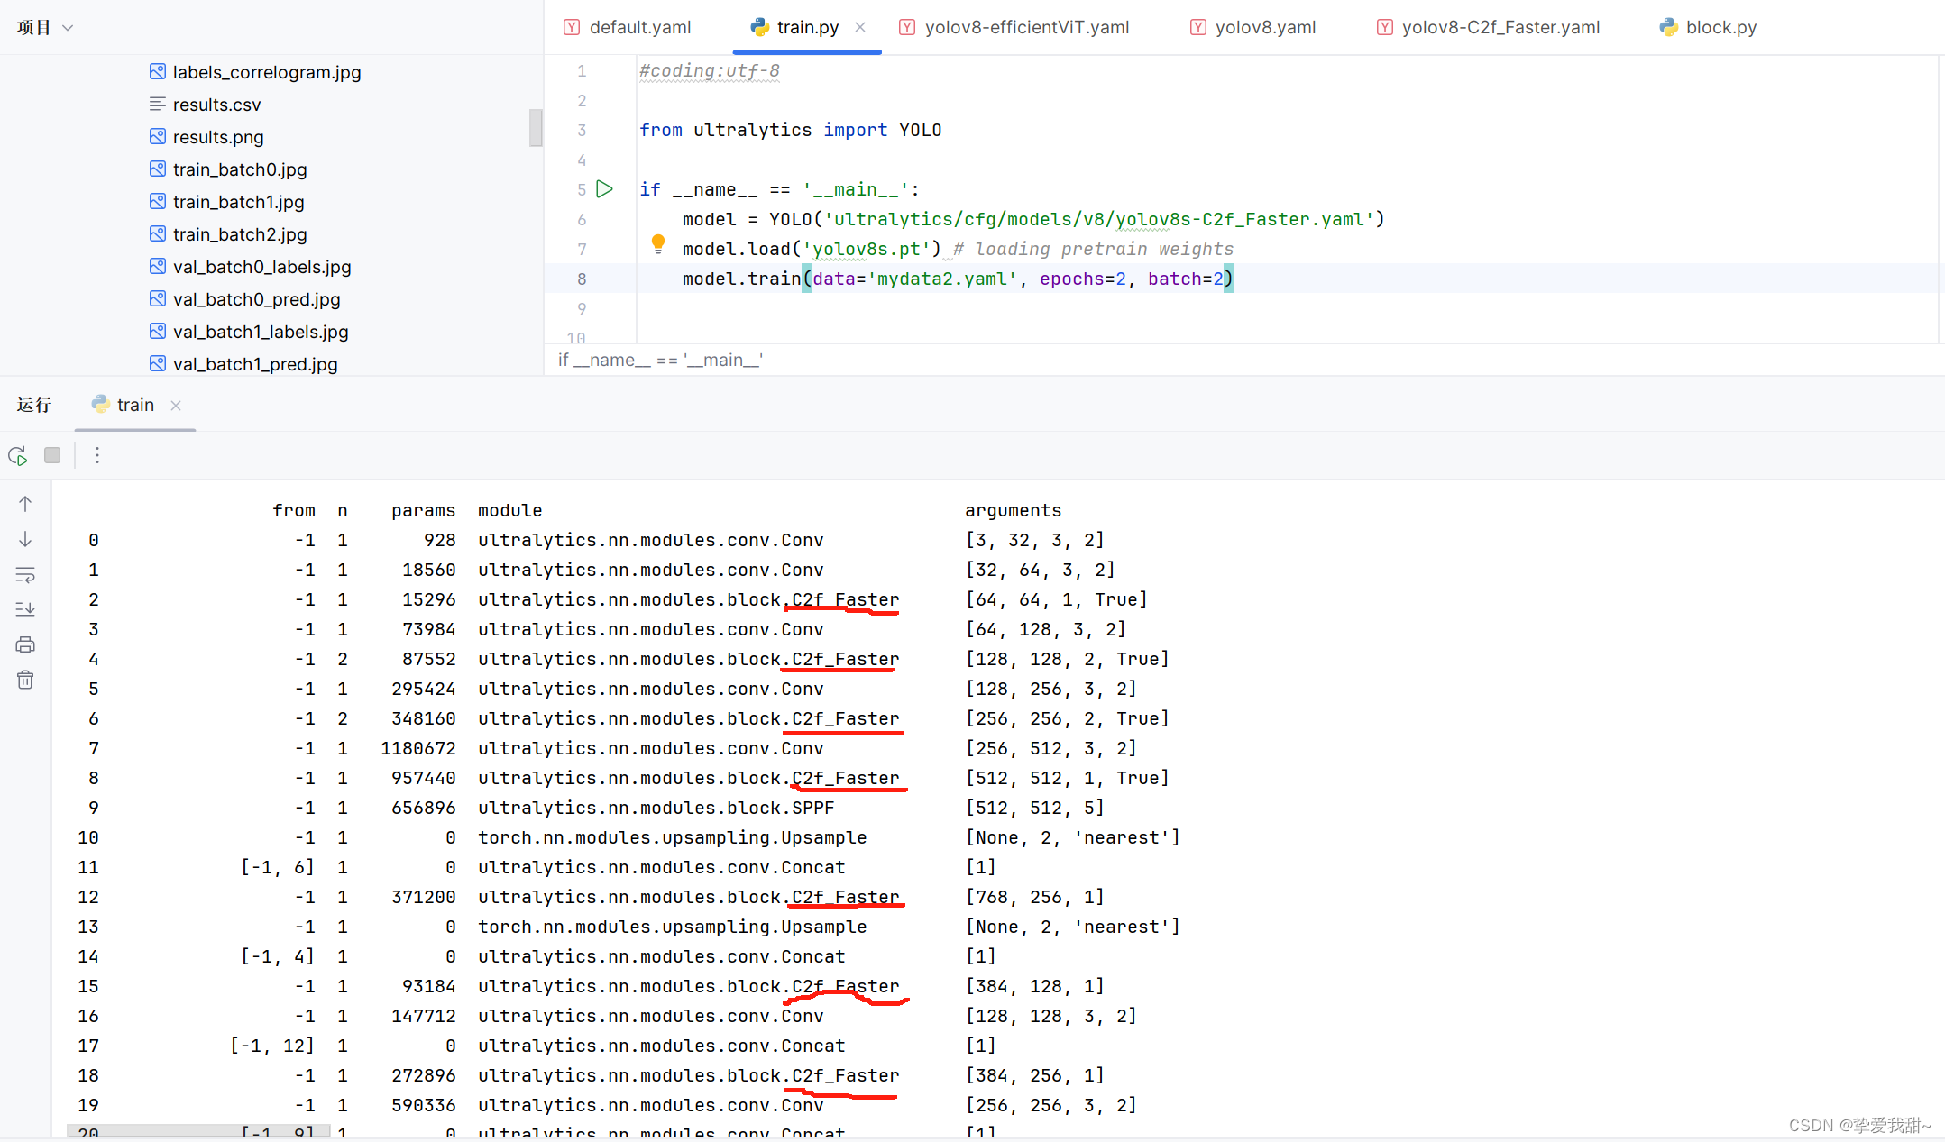Close the train.py editor tab
The width and height of the screenshot is (1945, 1142).
pos(860,27)
